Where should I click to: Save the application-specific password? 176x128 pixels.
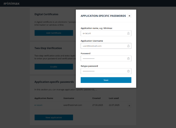click(x=106, y=80)
